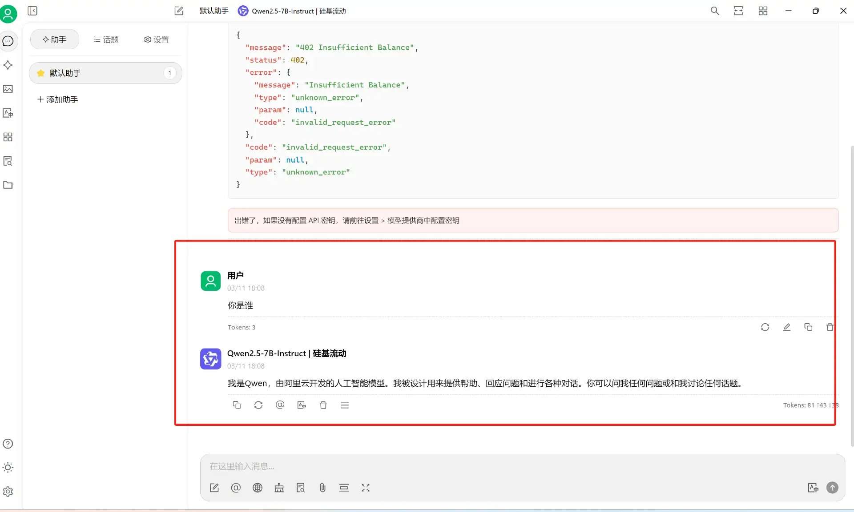Delete the Qwen assistant reply

point(323,405)
